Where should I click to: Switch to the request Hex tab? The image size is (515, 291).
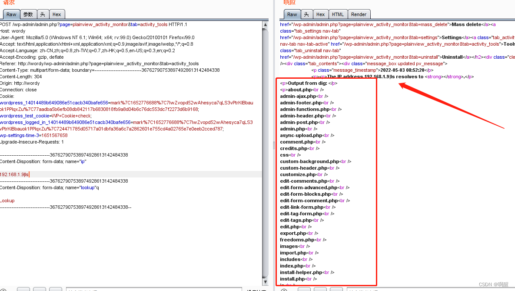pyautogui.click(x=57, y=14)
